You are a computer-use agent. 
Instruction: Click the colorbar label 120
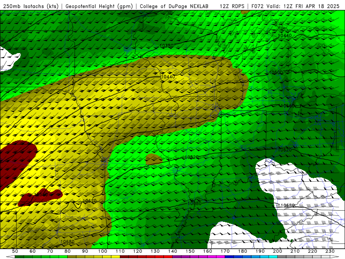pyautogui.click(x=138, y=251)
